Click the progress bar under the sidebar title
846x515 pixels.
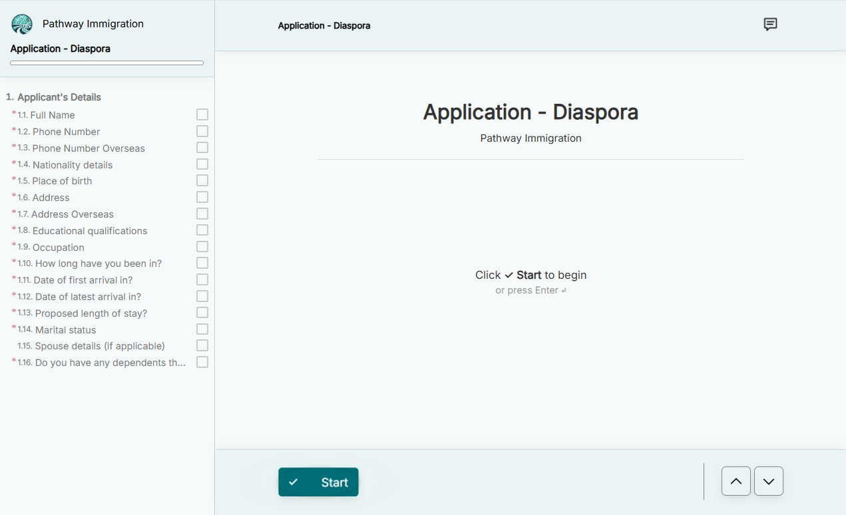[106, 62]
